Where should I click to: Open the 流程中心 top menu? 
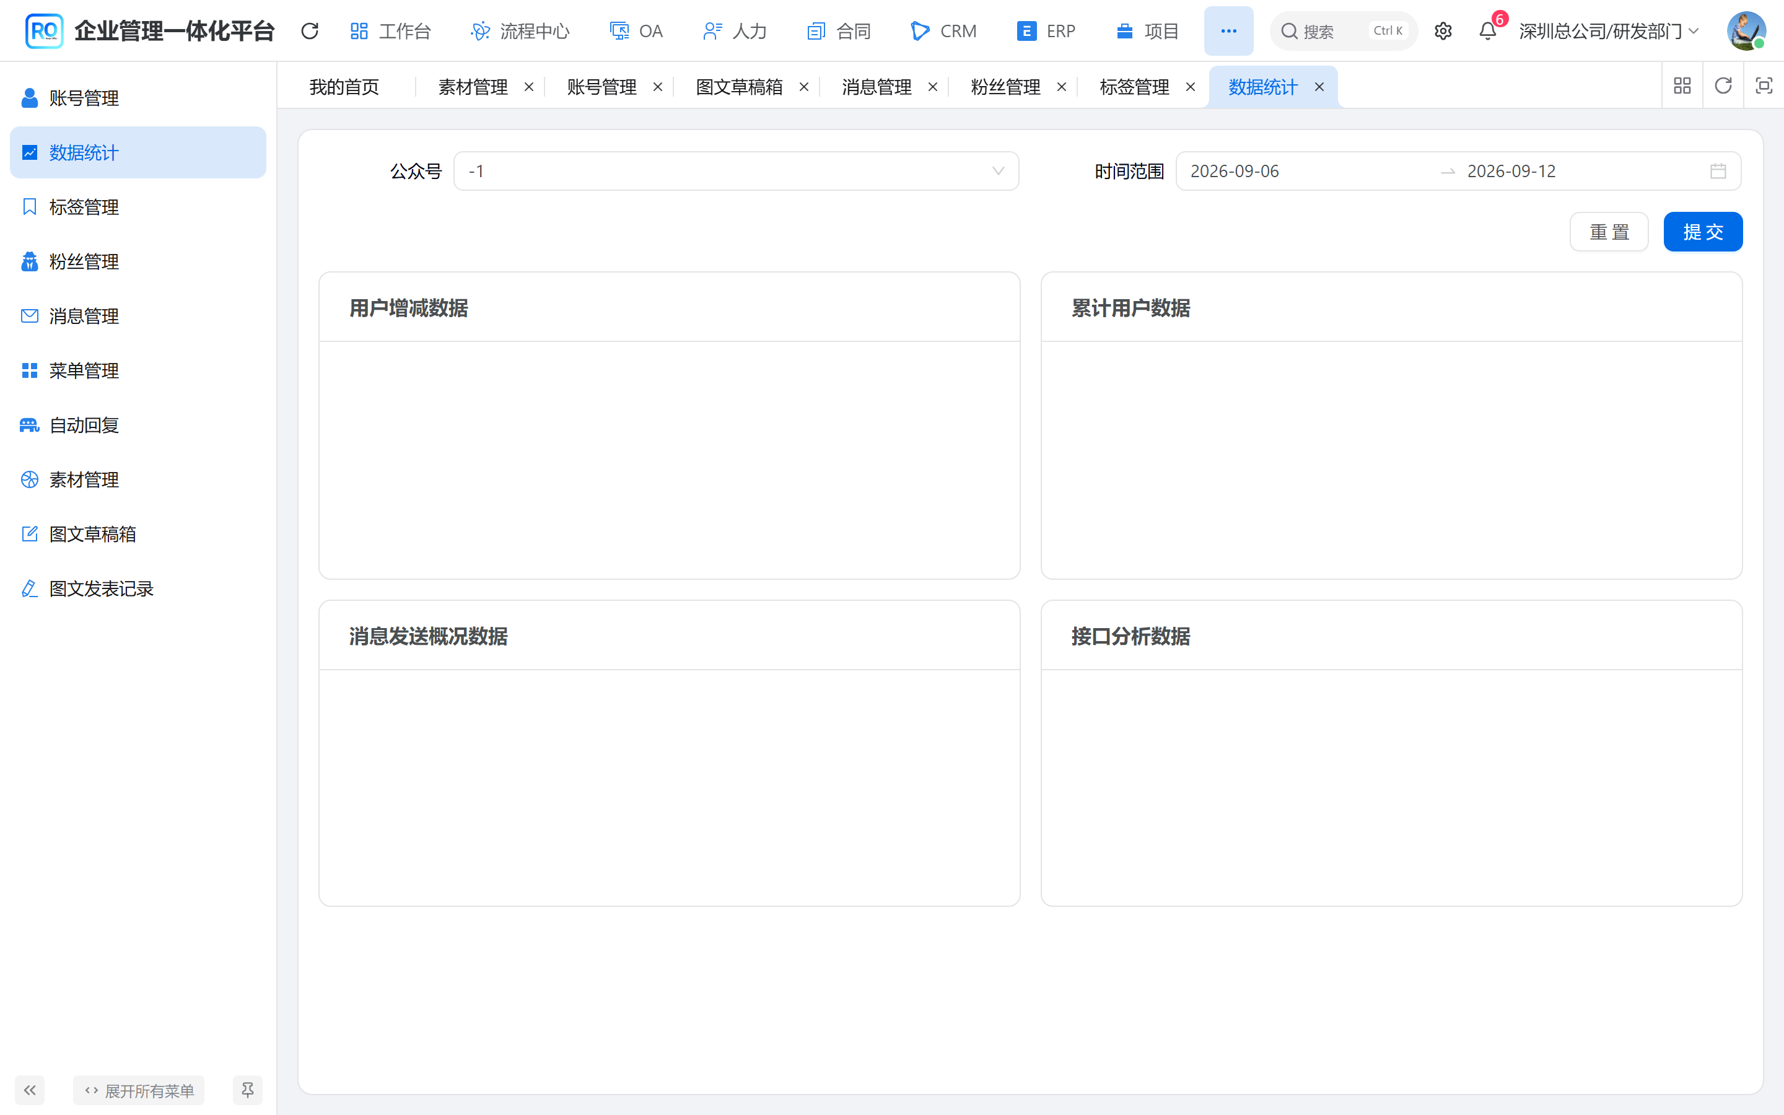(x=520, y=31)
